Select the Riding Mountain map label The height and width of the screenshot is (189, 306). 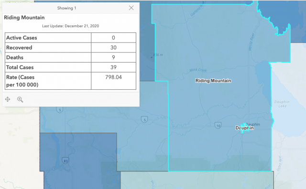pyautogui.click(x=213, y=81)
